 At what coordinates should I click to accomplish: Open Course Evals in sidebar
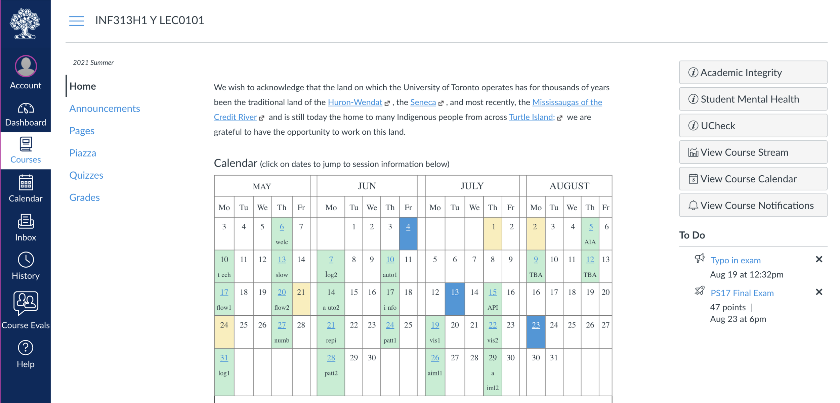tap(26, 310)
